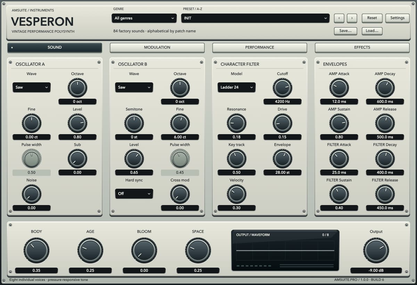This screenshot has height=285, width=417.
Task: Click the voice count 0 / 8 readout
Action: [x=325, y=235]
